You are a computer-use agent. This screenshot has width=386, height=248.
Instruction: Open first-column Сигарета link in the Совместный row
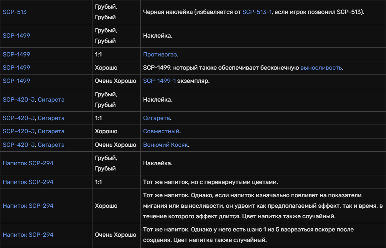[x=51, y=131]
